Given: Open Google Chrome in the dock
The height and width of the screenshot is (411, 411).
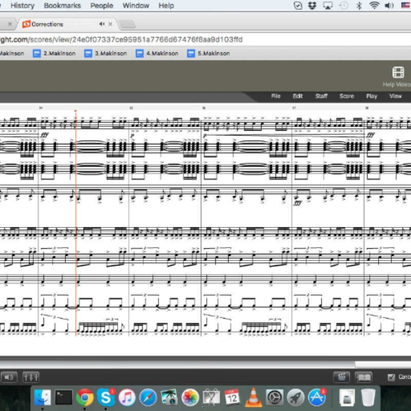Looking at the screenshot, I should click(85, 397).
